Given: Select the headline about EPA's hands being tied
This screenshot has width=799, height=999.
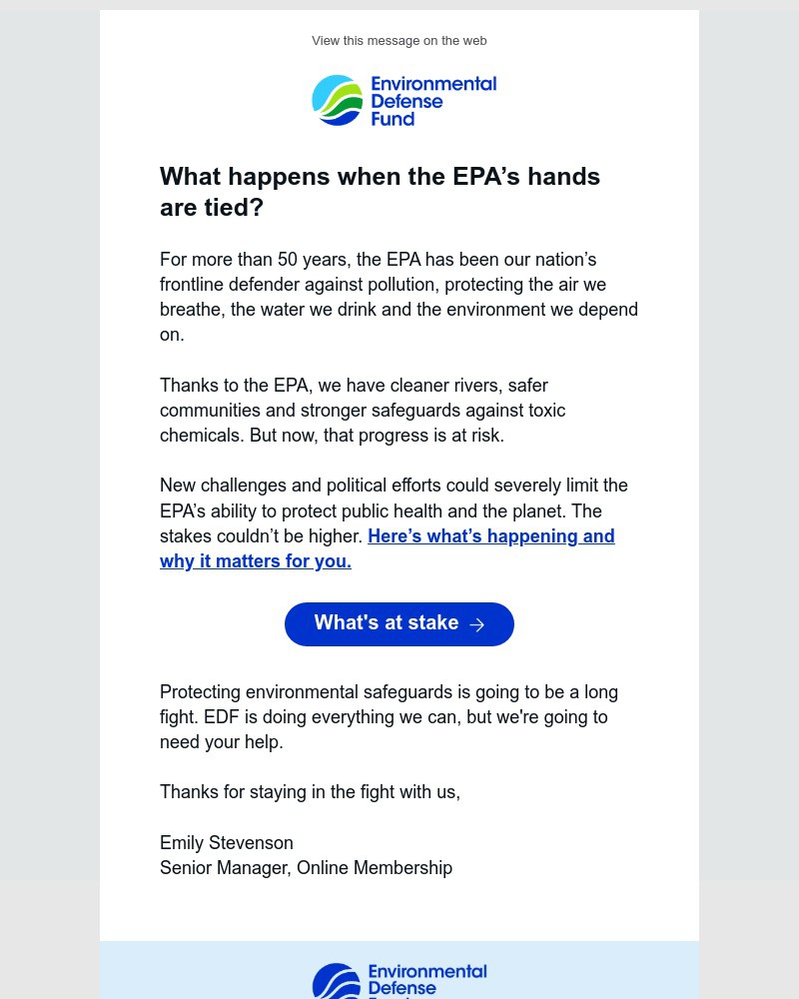Looking at the screenshot, I should click(x=380, y=192).
